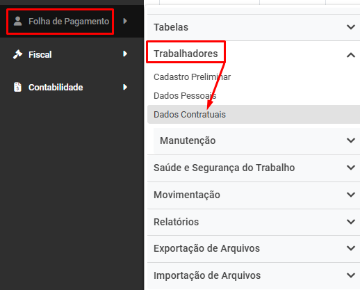
Task: Open Cadastro Preliminar
Action: click(192, 76)
